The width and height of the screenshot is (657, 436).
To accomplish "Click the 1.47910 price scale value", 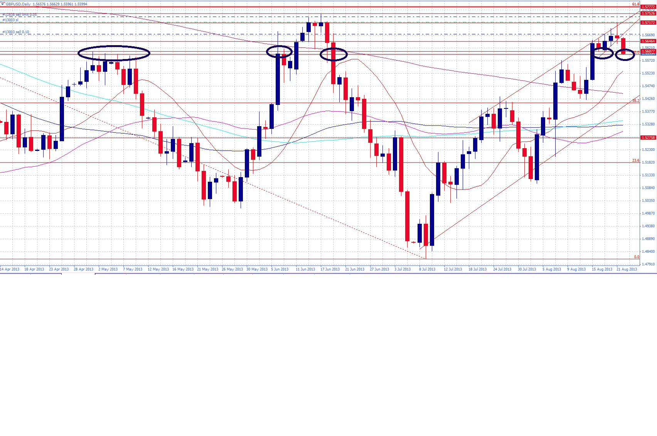I will tap(649, 264).
